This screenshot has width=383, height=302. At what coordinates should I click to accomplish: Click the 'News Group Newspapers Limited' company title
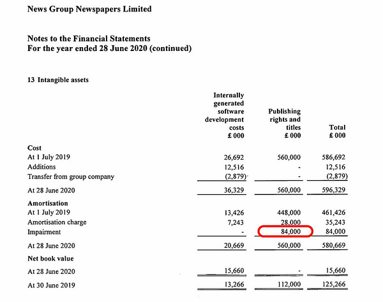(x=89, y=10)
